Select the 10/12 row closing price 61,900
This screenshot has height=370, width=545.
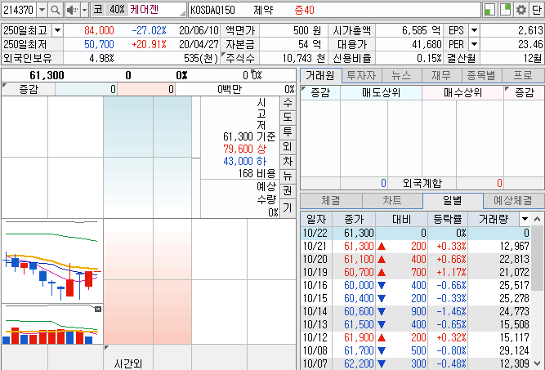click(359, 337)
